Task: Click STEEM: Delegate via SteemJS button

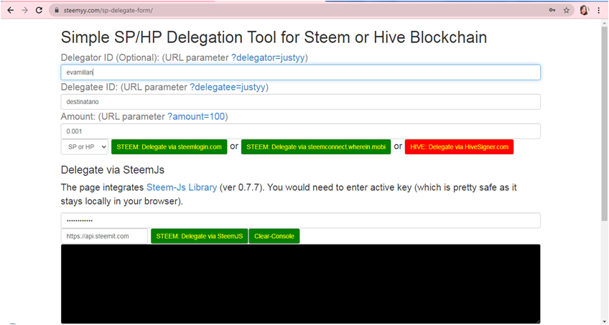Action: coord(199,236)
